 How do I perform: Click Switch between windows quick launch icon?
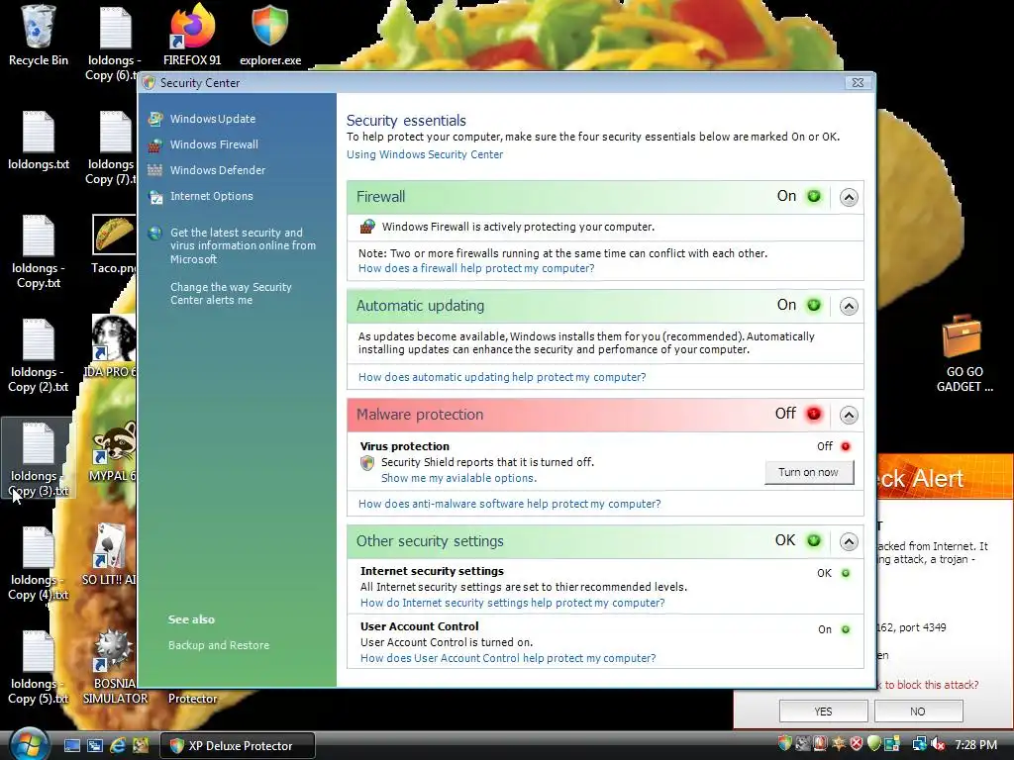(95, 745)
